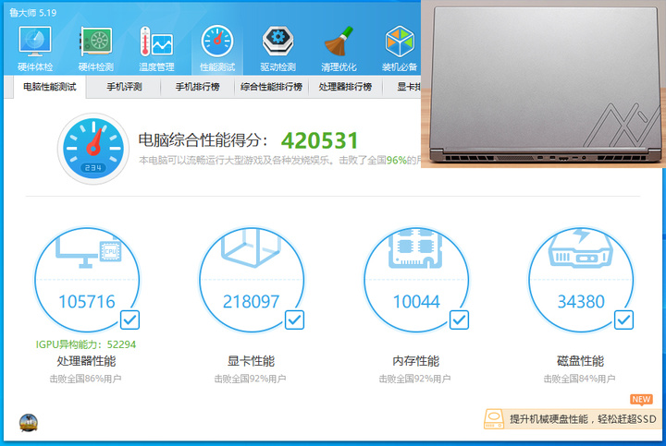Click the overall score 420531
This screenshot has height=446, width=666.
320,140
